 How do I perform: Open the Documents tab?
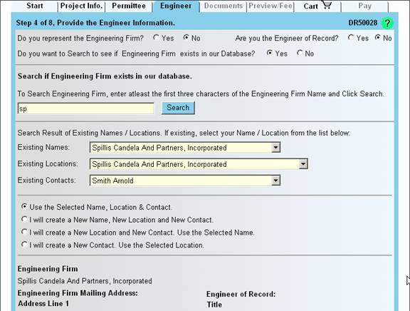tap(224, 6)
